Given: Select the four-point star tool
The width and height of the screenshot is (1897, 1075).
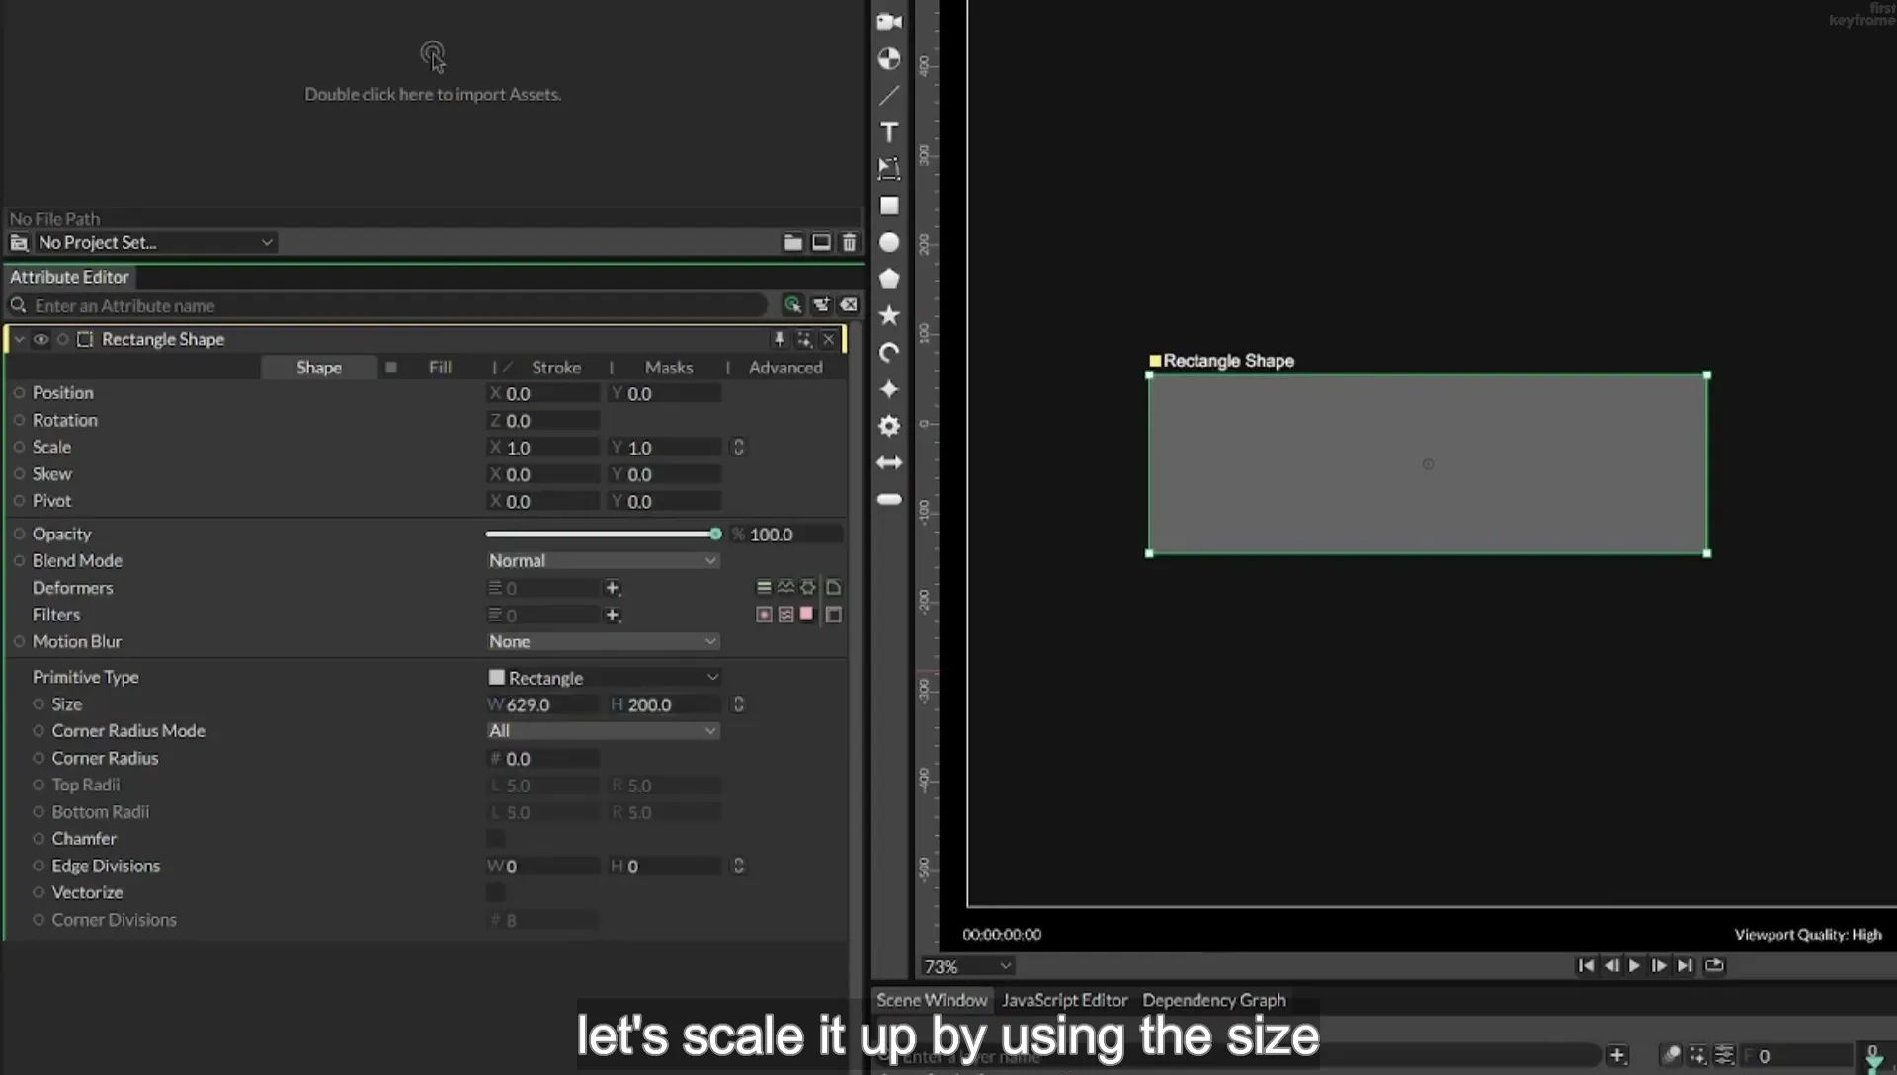Looking at the screenshot, I should coord(889,388).
